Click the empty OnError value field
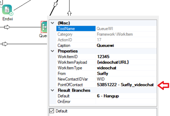The width and height of the screenshot is (170, 116). 126,101
